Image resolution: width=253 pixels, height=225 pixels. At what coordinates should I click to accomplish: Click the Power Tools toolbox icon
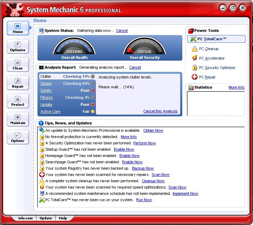click(x=191, y=30)
